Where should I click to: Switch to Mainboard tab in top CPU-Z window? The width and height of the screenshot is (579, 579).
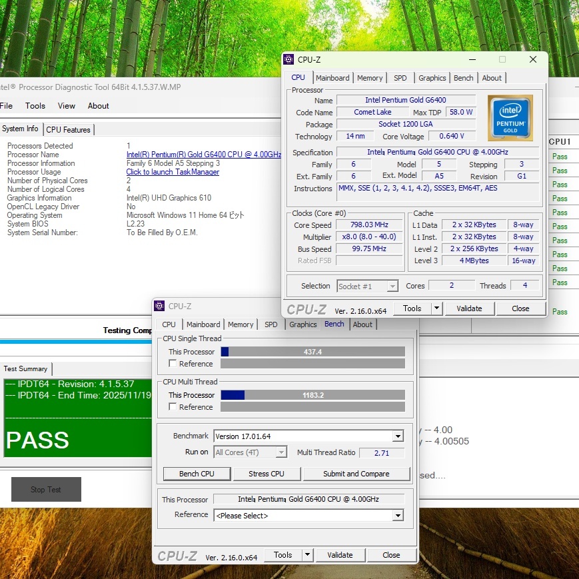point(332,78)
